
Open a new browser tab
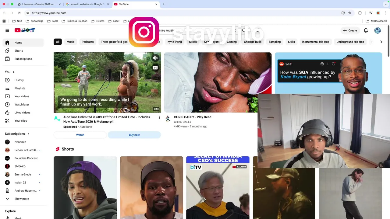(x=164, y=4)
